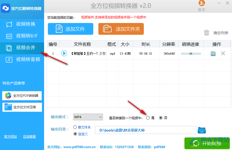Click the file name 【柳智敏】五钓一
This screenshot has width=232, height=150.
[88, 53]
